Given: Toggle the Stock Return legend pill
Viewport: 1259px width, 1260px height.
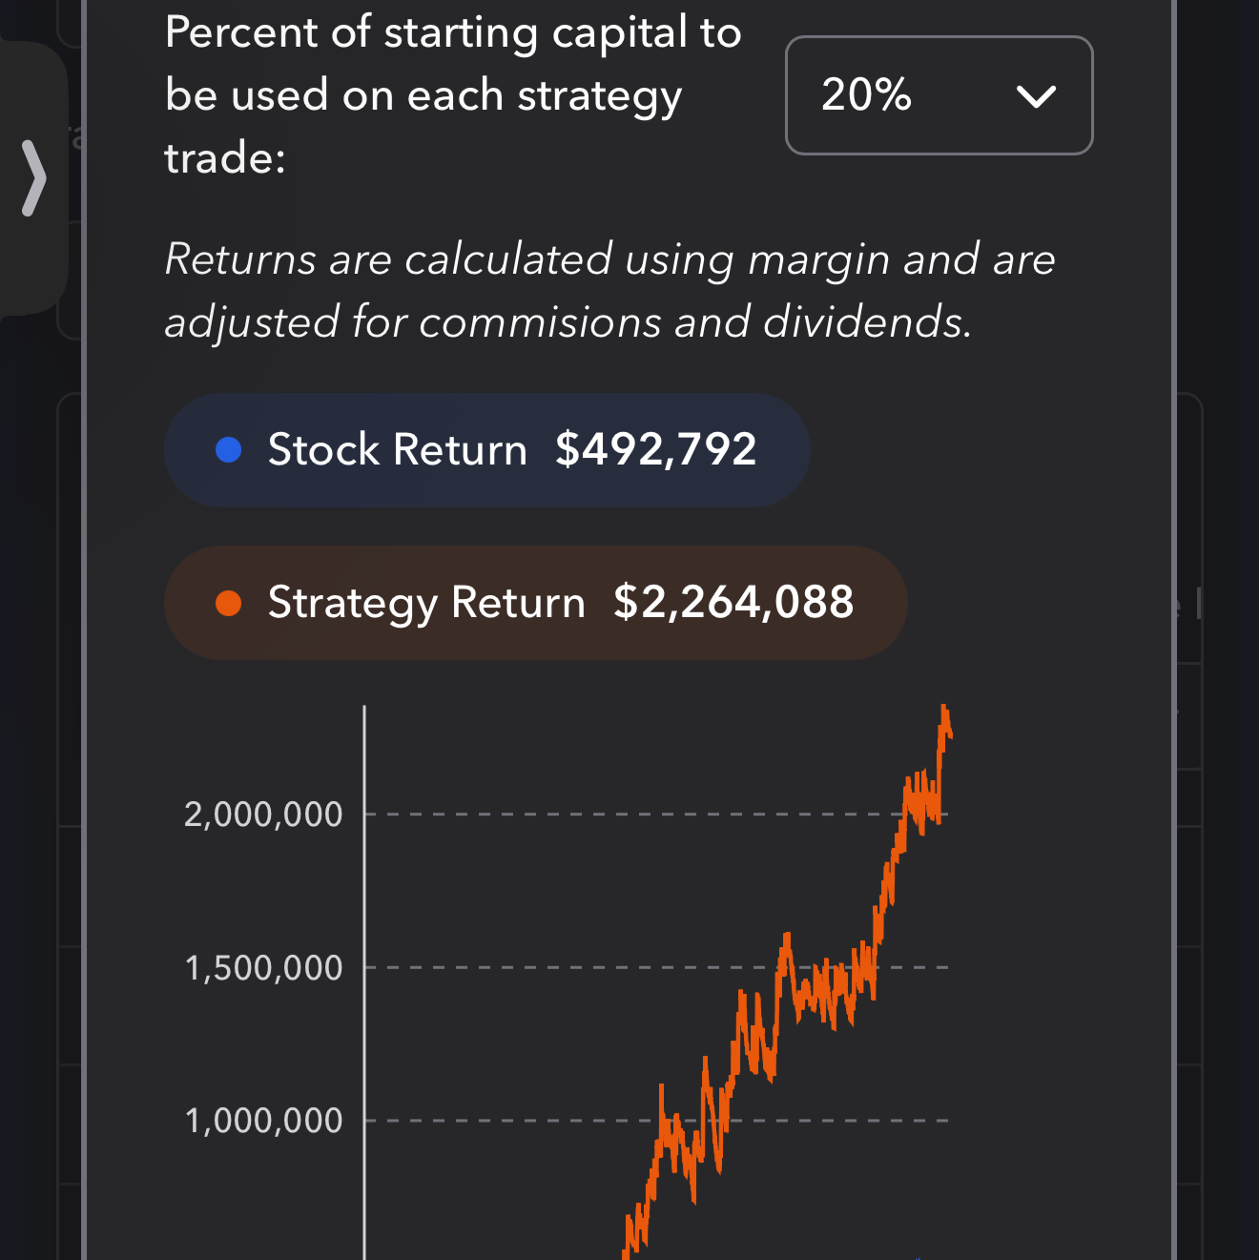Looking at the screenshot, I should (486, 450).
